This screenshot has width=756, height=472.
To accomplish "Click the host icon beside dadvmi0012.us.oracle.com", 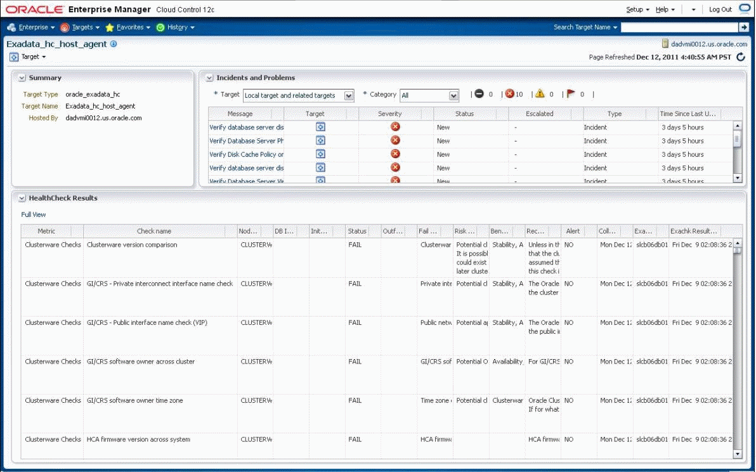I will 665,44.
